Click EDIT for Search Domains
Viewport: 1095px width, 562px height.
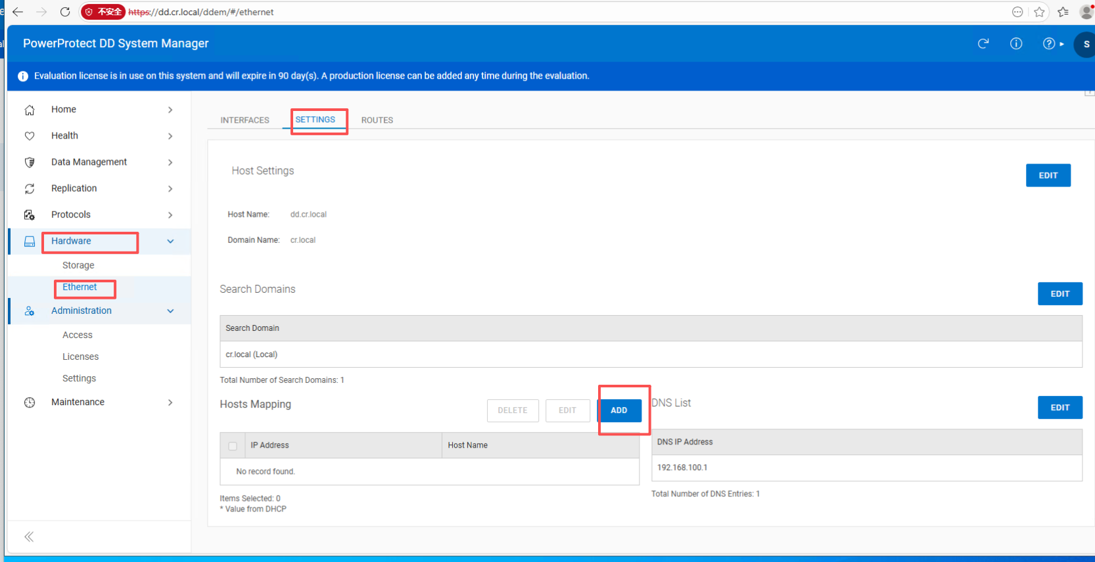[x=1060, y=293]
